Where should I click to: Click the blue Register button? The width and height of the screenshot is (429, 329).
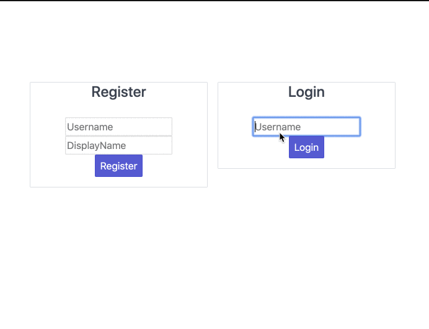pyautogui.click(x=118, y=166)
